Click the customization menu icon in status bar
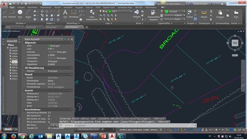 point(244,130)
